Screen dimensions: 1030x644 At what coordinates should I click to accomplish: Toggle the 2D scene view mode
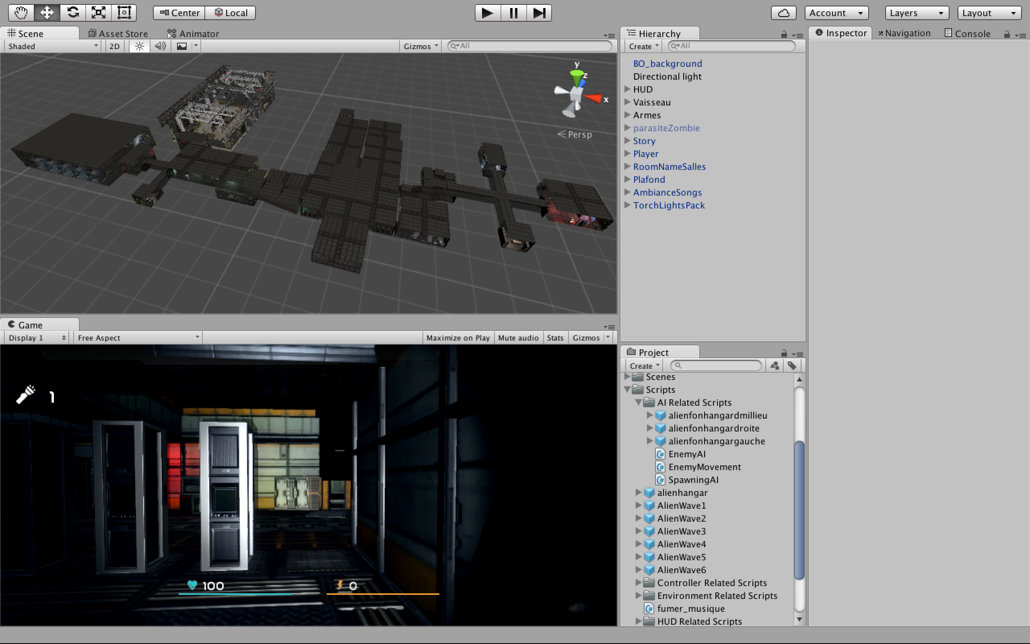pos(114,46)
